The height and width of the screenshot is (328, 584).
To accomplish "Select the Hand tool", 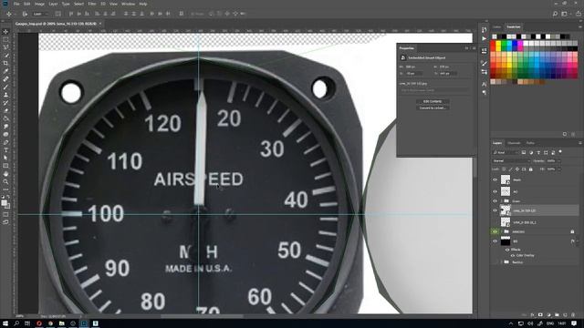I will [x=5, y=174].
